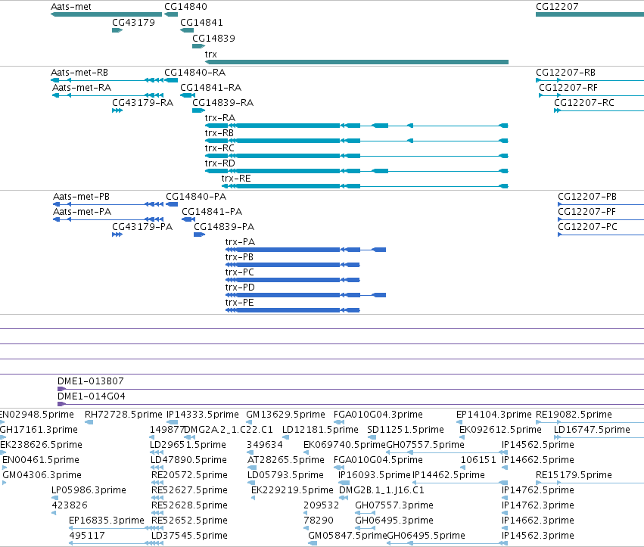Click the trx-PB protein label
The width and height of the screenshot is (644, 547).
239,257
